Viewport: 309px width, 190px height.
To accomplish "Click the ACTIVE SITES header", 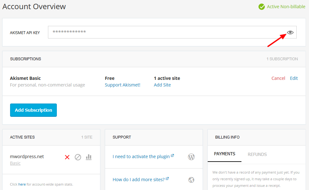I will tap(22, 137).
